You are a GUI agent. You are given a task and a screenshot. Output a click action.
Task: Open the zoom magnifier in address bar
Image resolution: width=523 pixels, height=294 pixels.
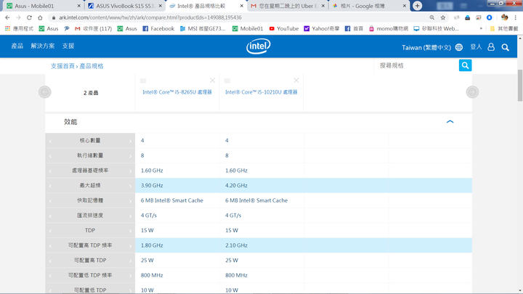click(432, 17)
